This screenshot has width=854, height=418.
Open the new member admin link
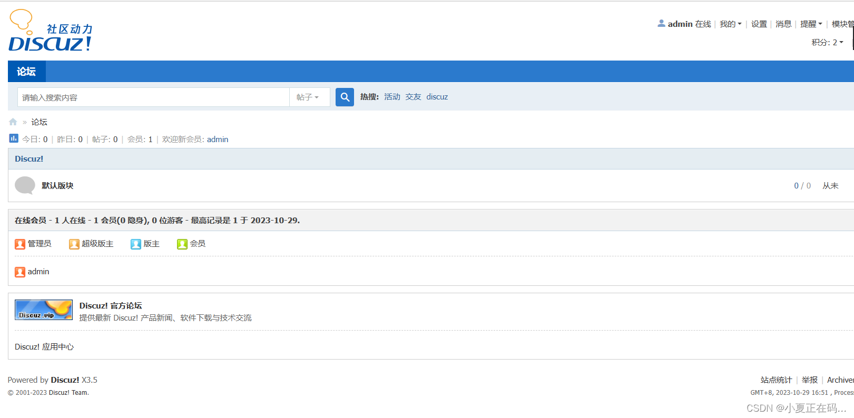click(x=218, y=140)
